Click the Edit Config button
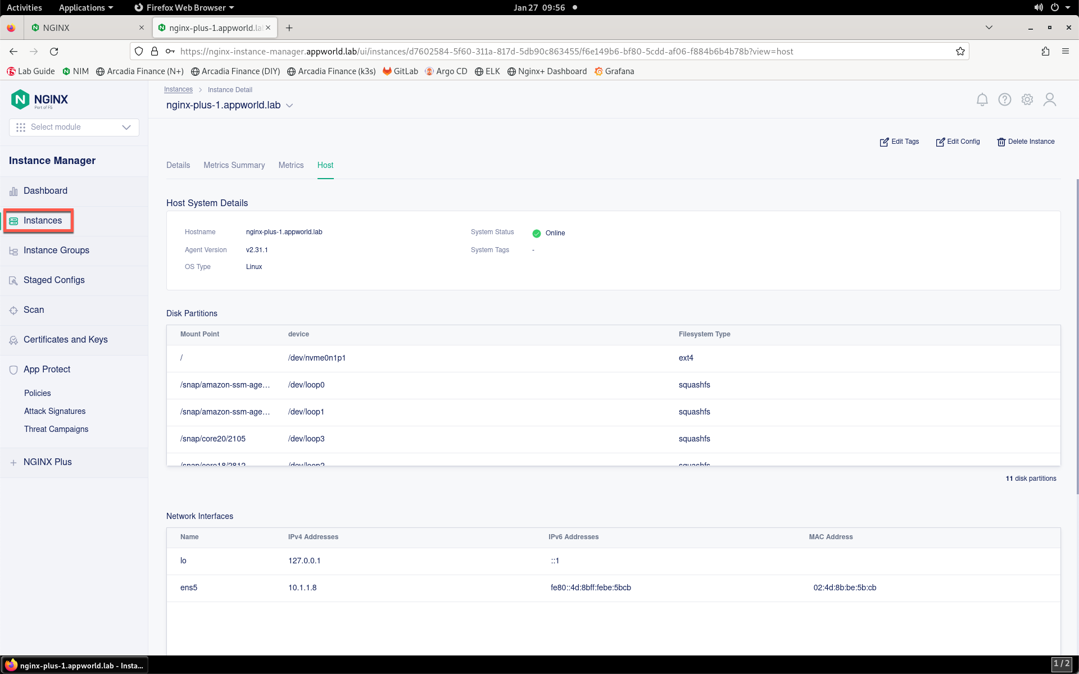 [958, 142]
